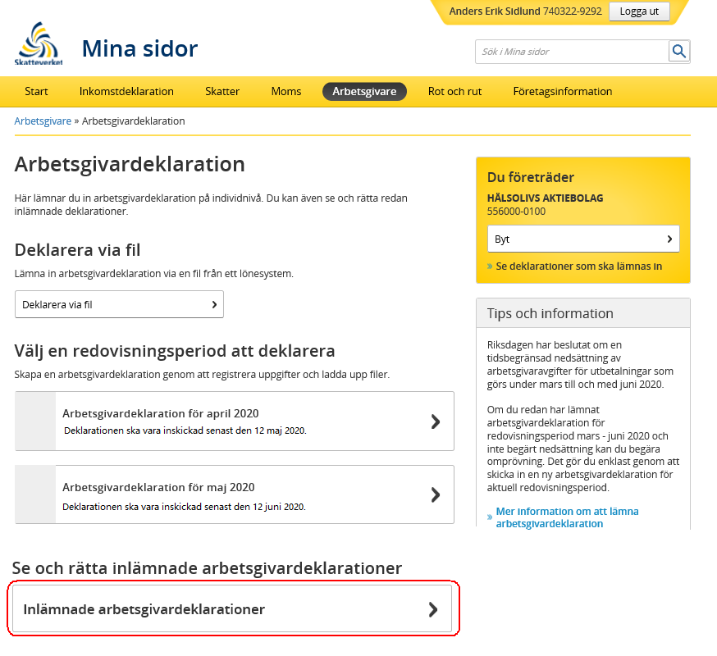Viewport: 717px width, 656px height.
Task: Open Mer information om att lämna arbetsgivardeklaration
Action: tap(567, 517)
